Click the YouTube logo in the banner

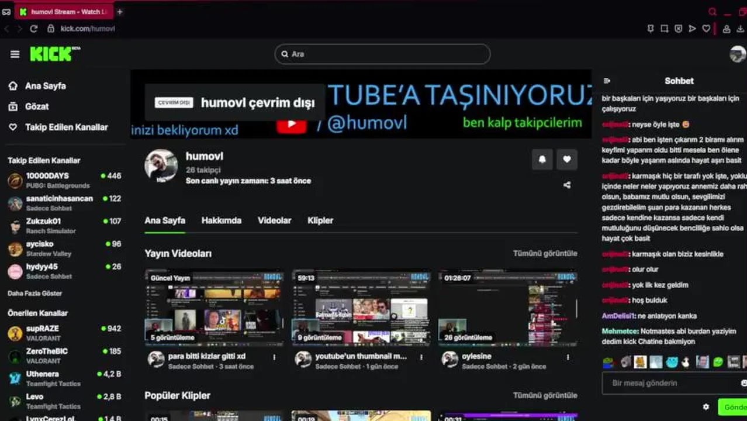tap(291, 124)
